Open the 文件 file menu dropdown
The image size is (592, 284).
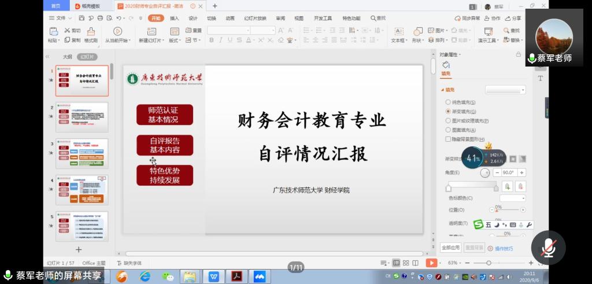tap(60, 18)
